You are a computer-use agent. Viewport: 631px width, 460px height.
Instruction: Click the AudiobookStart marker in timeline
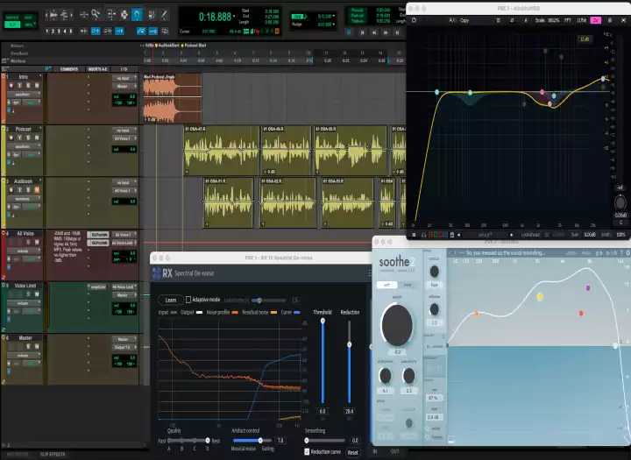[167, 46]
